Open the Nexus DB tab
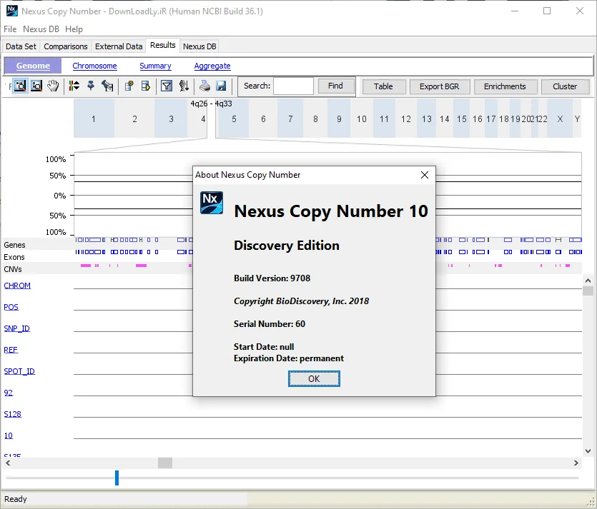Screen dimensions: 597x509 click(199, 46)
